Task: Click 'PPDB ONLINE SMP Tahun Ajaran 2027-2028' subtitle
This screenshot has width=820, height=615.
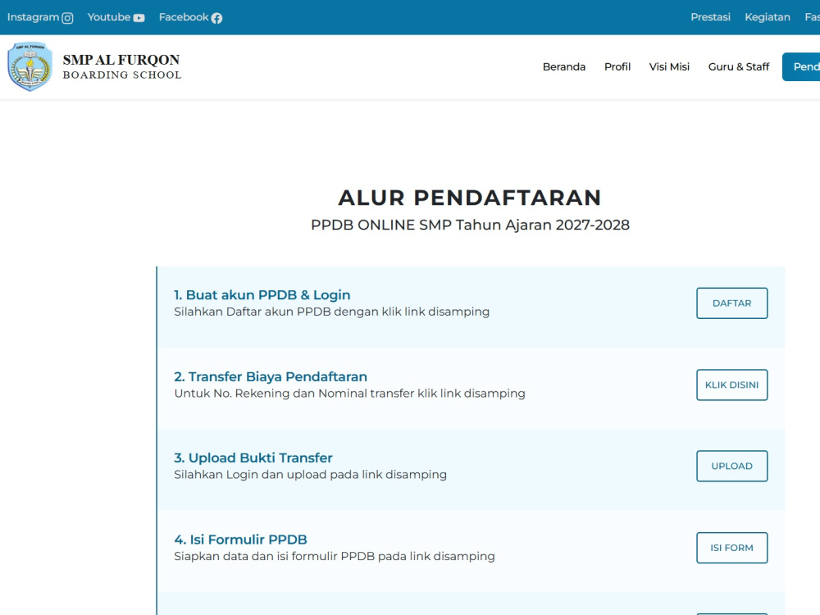Action: [x=470, y=225]
